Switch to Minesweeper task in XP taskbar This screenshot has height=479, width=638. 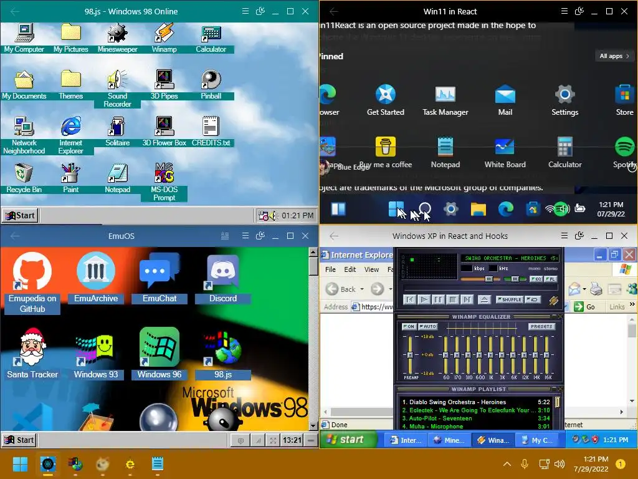pyautogui.click(x=449, y=440)
